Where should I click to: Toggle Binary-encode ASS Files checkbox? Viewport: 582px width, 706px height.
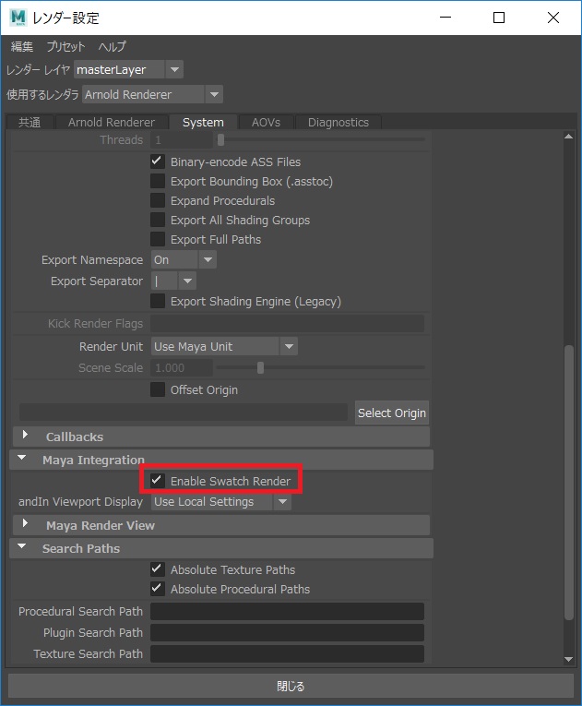pos(158,162)
